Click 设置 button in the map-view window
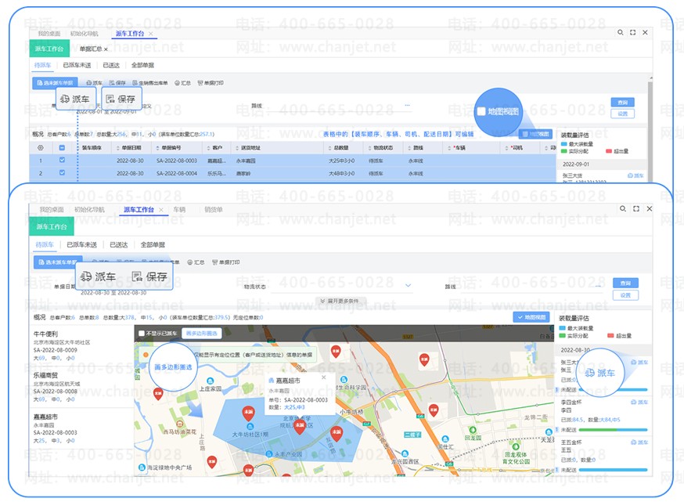Screen dimensions: 684x502 click(x=625, y=295)
